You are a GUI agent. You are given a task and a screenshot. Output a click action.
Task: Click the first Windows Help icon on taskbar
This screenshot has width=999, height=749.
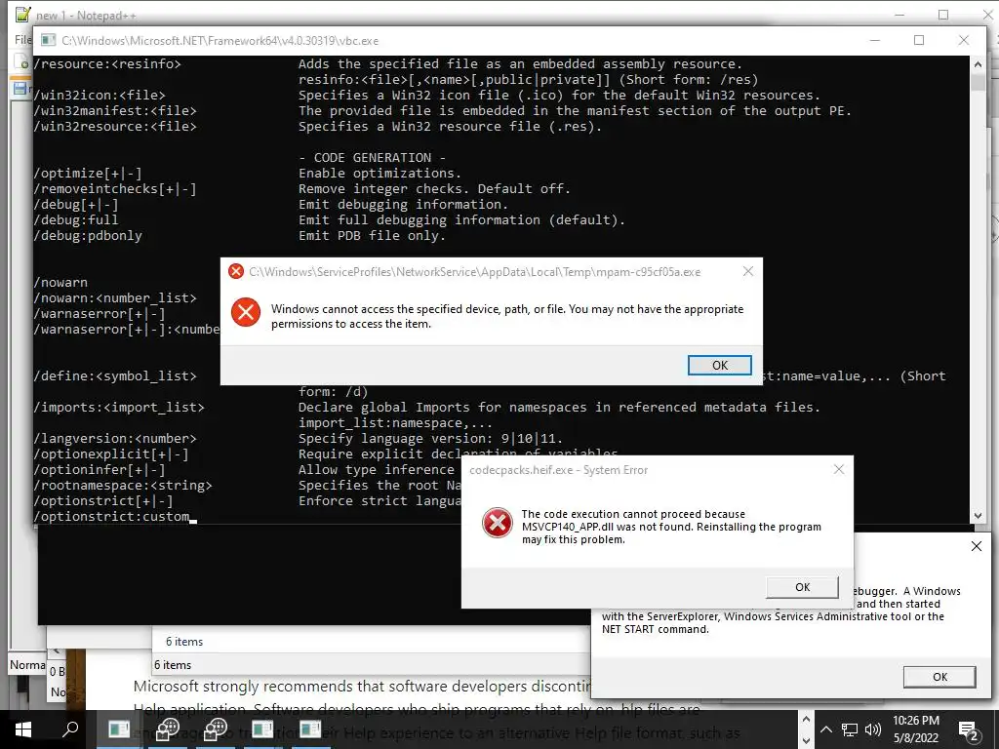pyautogui.click(x=168, y=729)
